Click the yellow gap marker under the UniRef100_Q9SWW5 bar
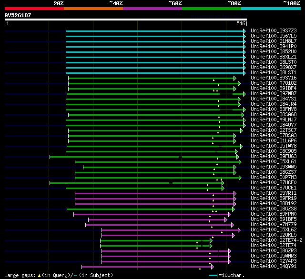The image size is (305, 279). point(214,169)
